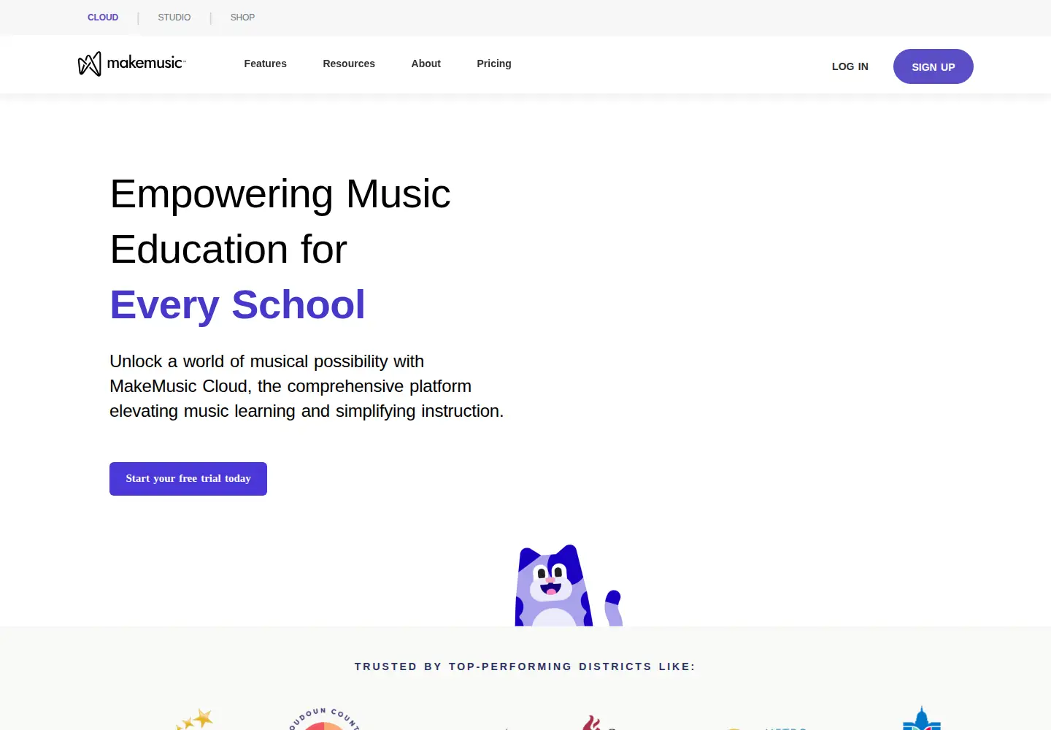
Task: Click the SIGN UP button
Action: point(933,66)
